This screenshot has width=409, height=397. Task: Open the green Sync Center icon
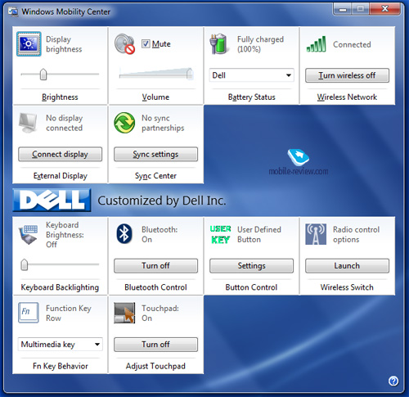[x=124, y=123]
